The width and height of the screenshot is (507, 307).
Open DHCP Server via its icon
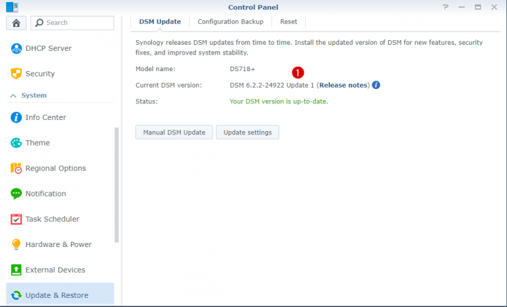[16, 49]
